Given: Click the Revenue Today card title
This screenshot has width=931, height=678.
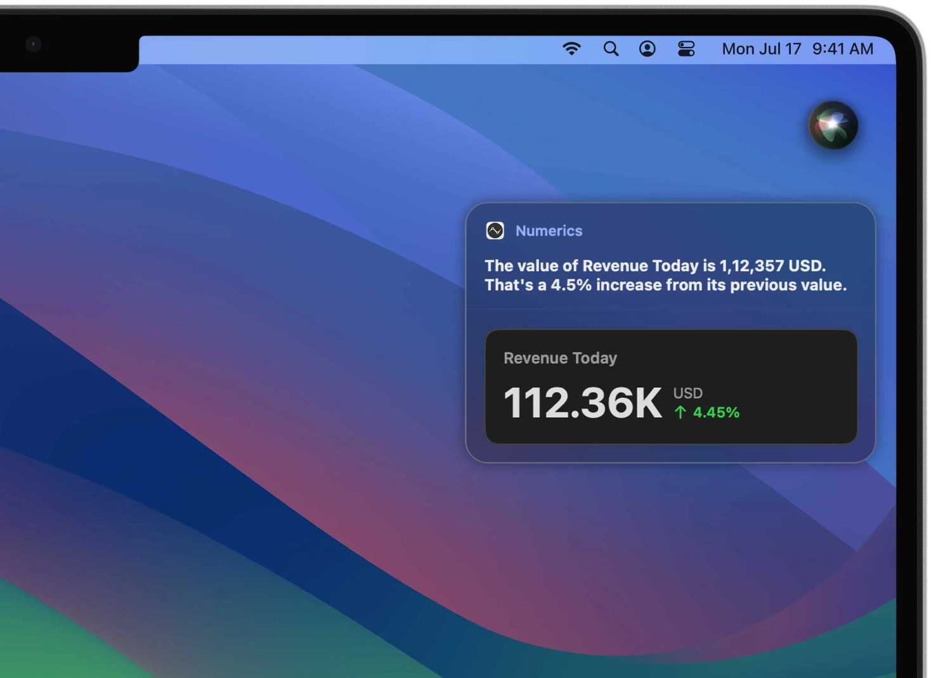Looking at the screenshot, I should point(560,358).
